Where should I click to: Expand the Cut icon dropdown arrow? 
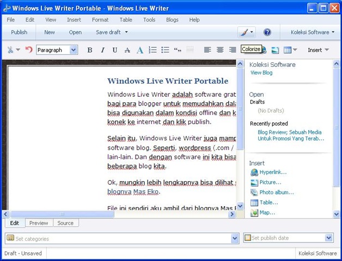(18, 49)
